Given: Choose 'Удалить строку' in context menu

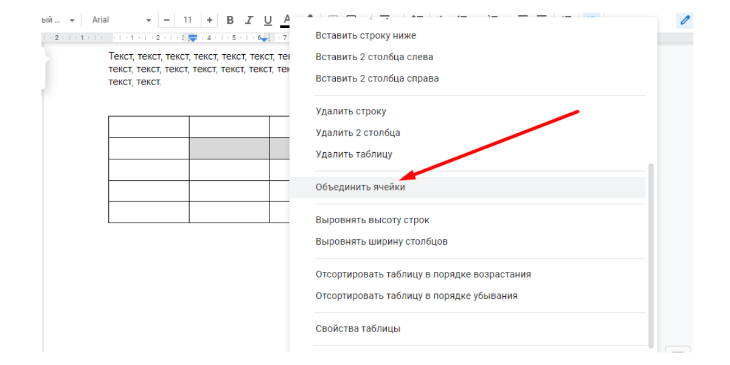Looking at the screenshot, I should tap(351, 111).
